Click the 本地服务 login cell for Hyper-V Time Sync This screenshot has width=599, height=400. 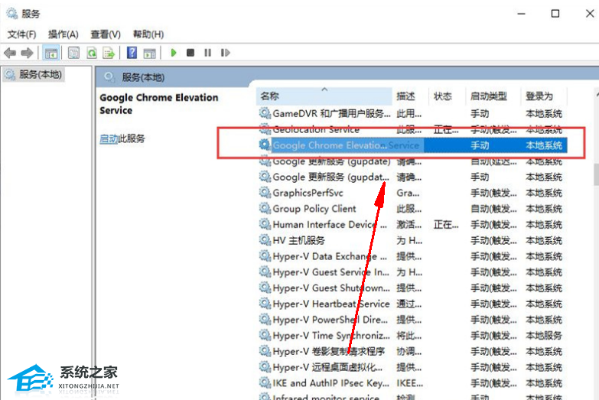(x=544, y=336)
